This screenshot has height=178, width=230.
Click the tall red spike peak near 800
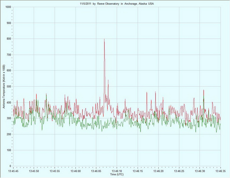(104, 39)
